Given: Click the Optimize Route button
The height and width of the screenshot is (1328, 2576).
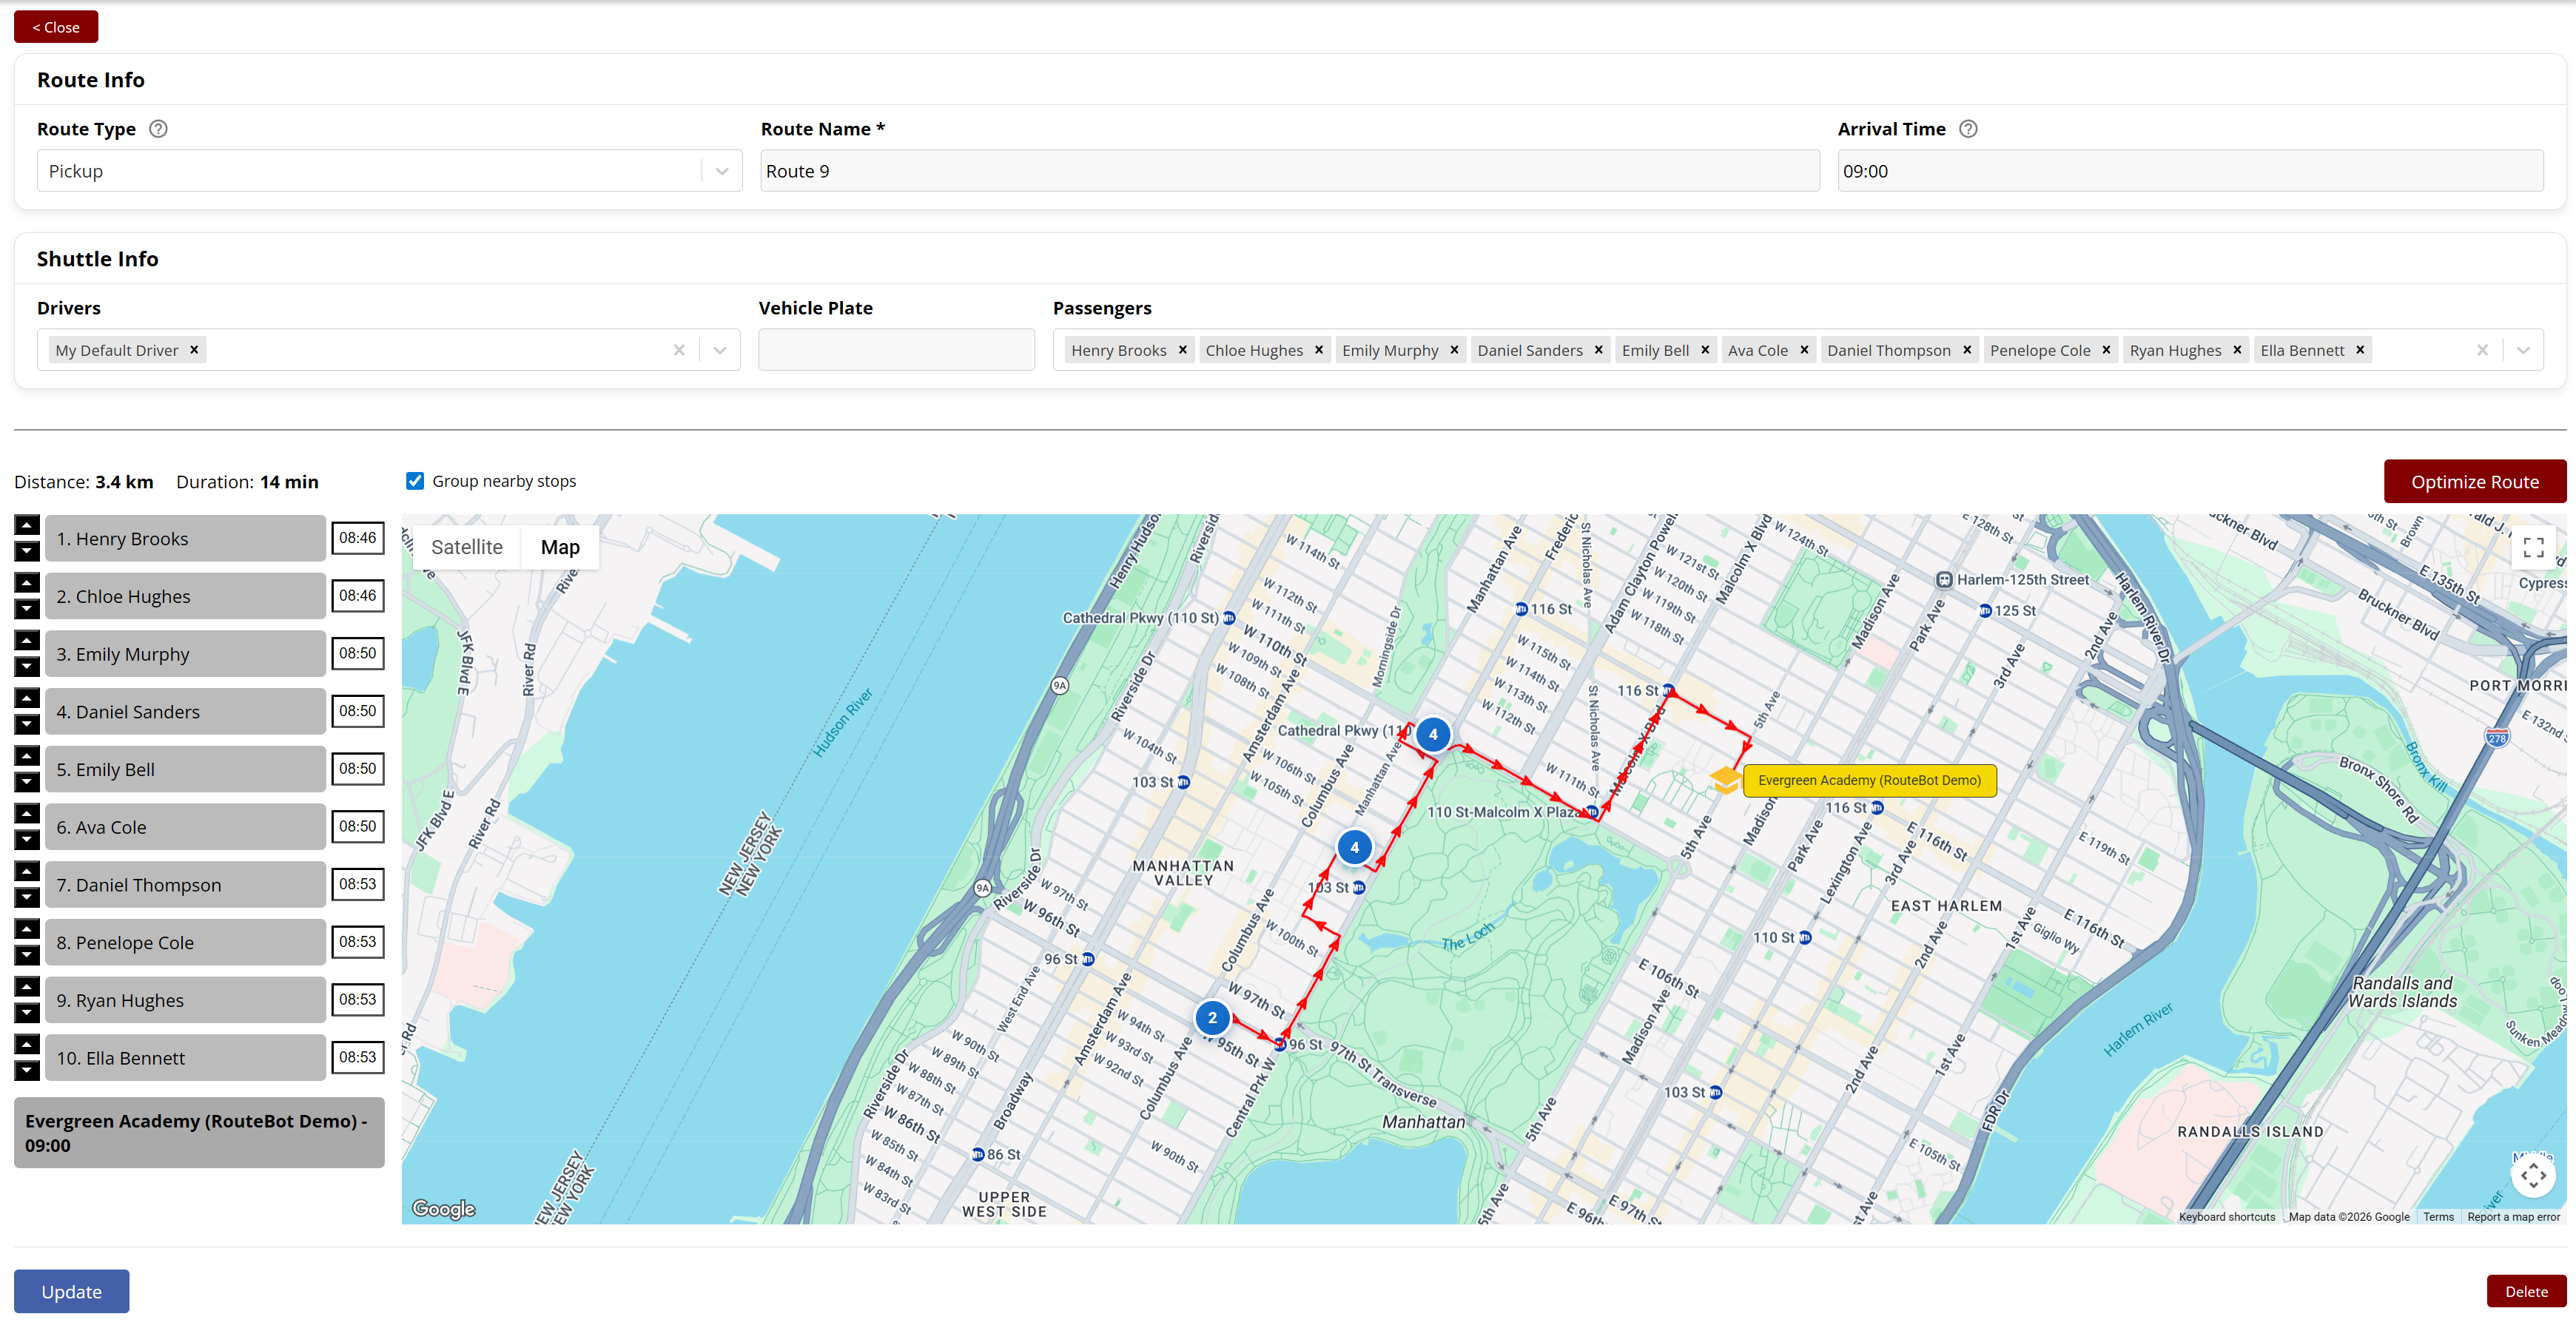Looking at the screenshot, I should (x=2475, y=481).
